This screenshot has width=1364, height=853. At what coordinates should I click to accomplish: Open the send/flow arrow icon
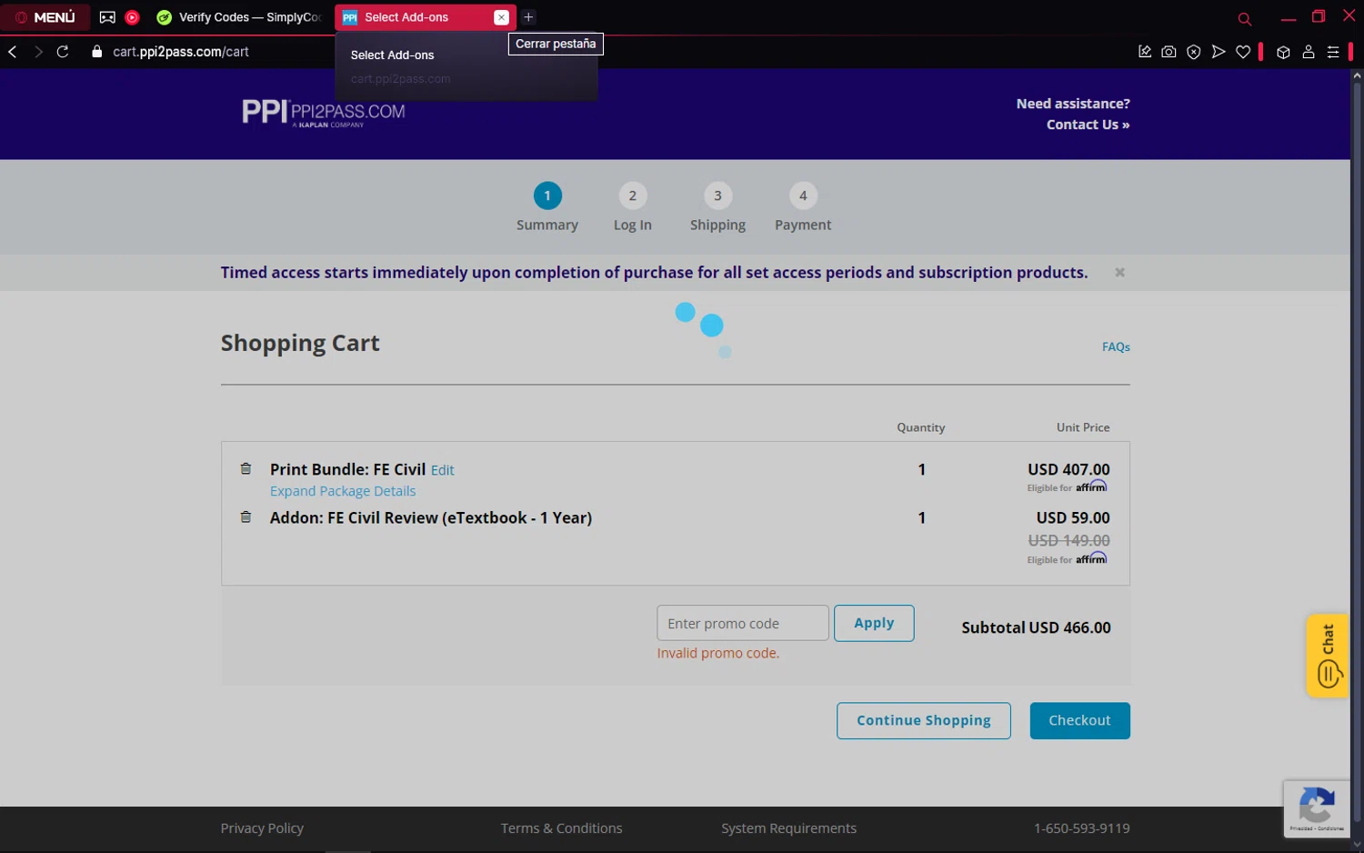coord(1219,52)
